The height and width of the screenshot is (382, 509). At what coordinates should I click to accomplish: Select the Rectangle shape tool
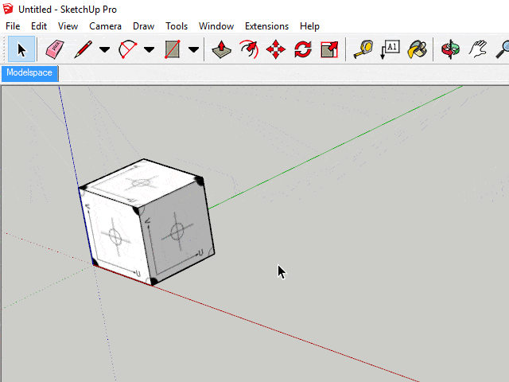pyautogui.click(x=172, y=50)
